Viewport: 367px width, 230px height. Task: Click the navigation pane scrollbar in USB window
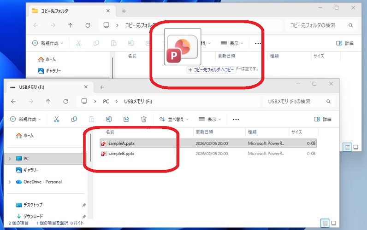click(90, 148)
